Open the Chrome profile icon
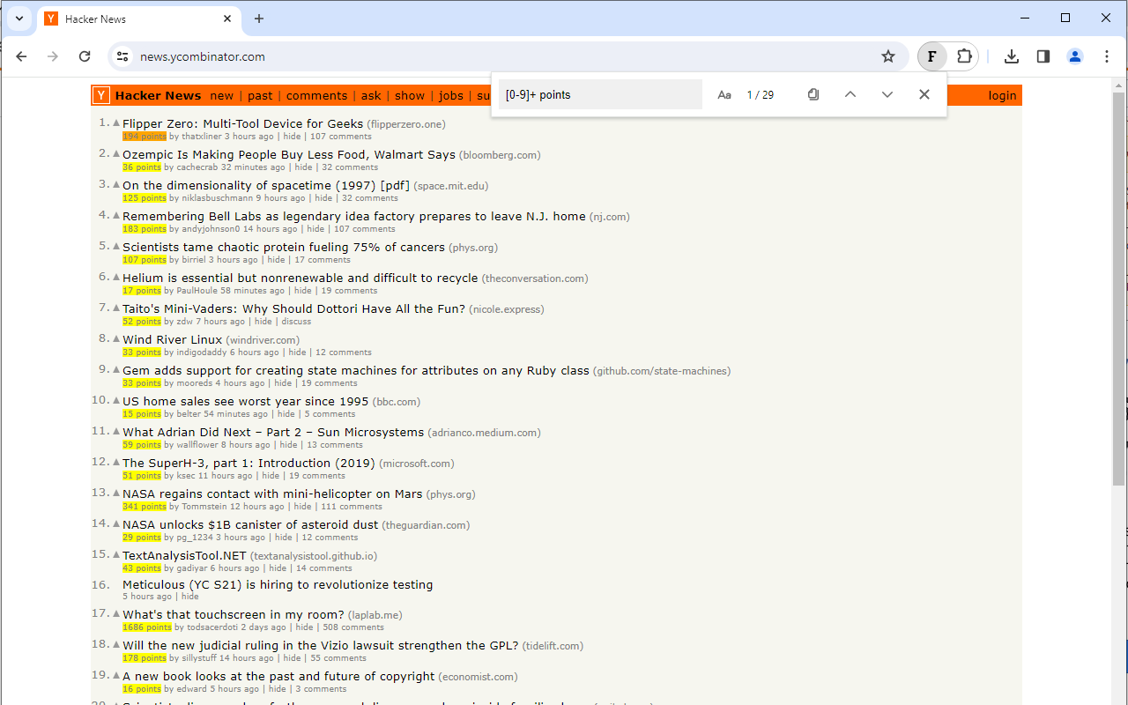This screenshot has width=1128, height=705. coord(1074,56)
